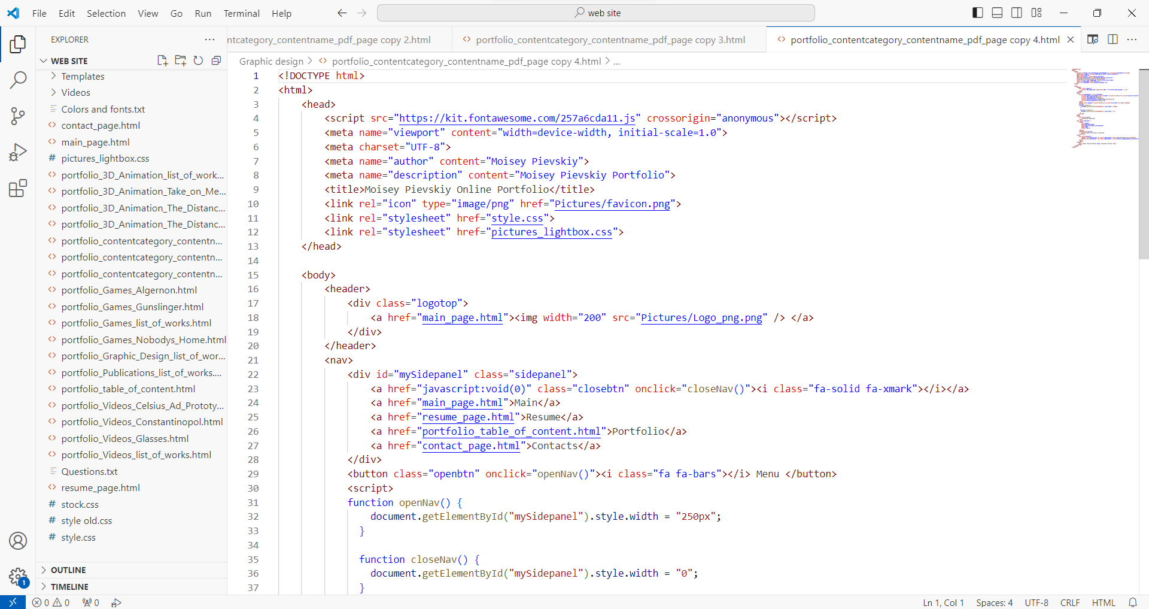This screenshot has width=1149, height=609.
Task: Open the Explorer view in activity bar
Action: pyautogui.click(x=18, y=44)
